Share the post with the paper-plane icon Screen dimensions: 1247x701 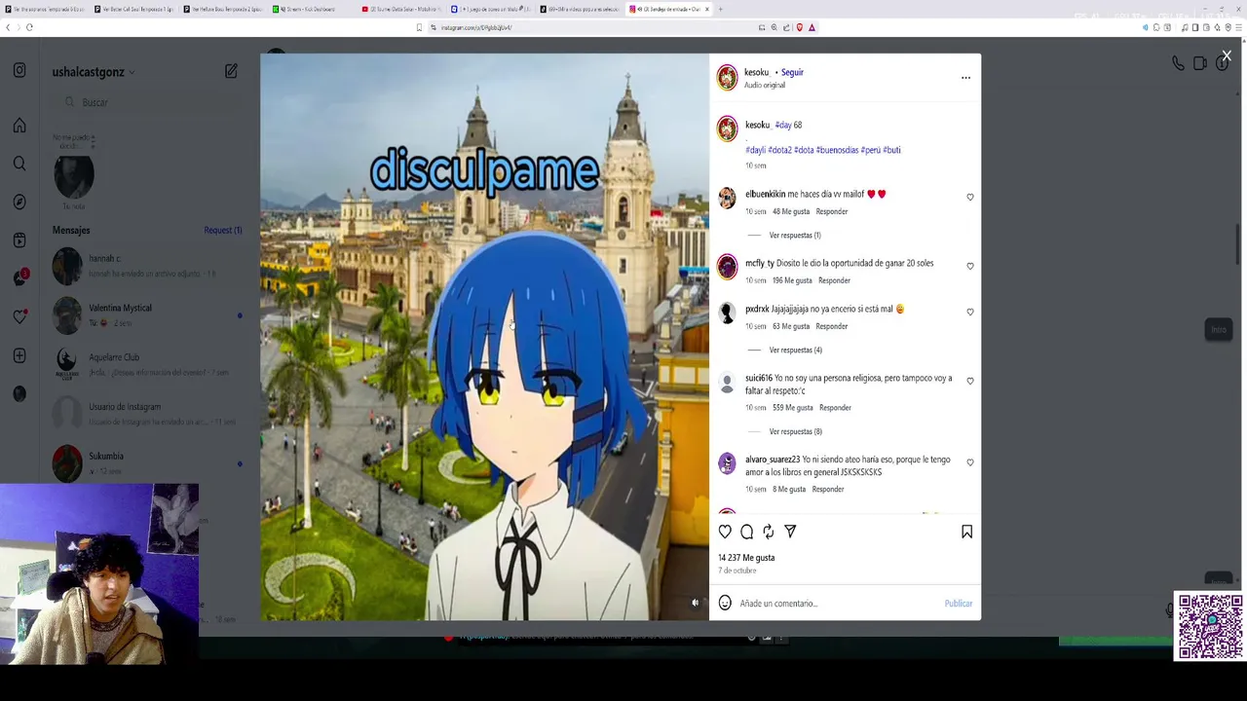(x=790, y=532)
